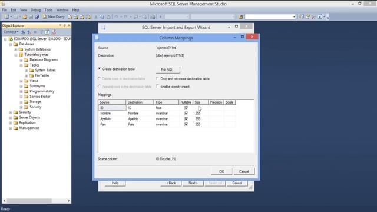Viewport: 377px width, 212px height.
Task: Expand the Database Diagrams folder
Action: [21, 60]
